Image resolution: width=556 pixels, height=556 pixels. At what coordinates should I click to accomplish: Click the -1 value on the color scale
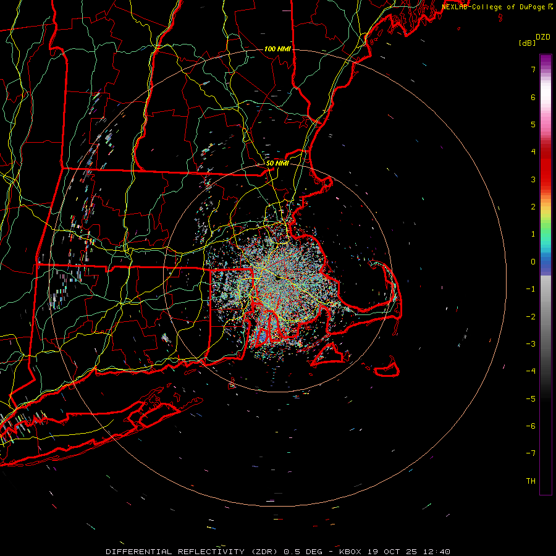(x=531, y=289)
